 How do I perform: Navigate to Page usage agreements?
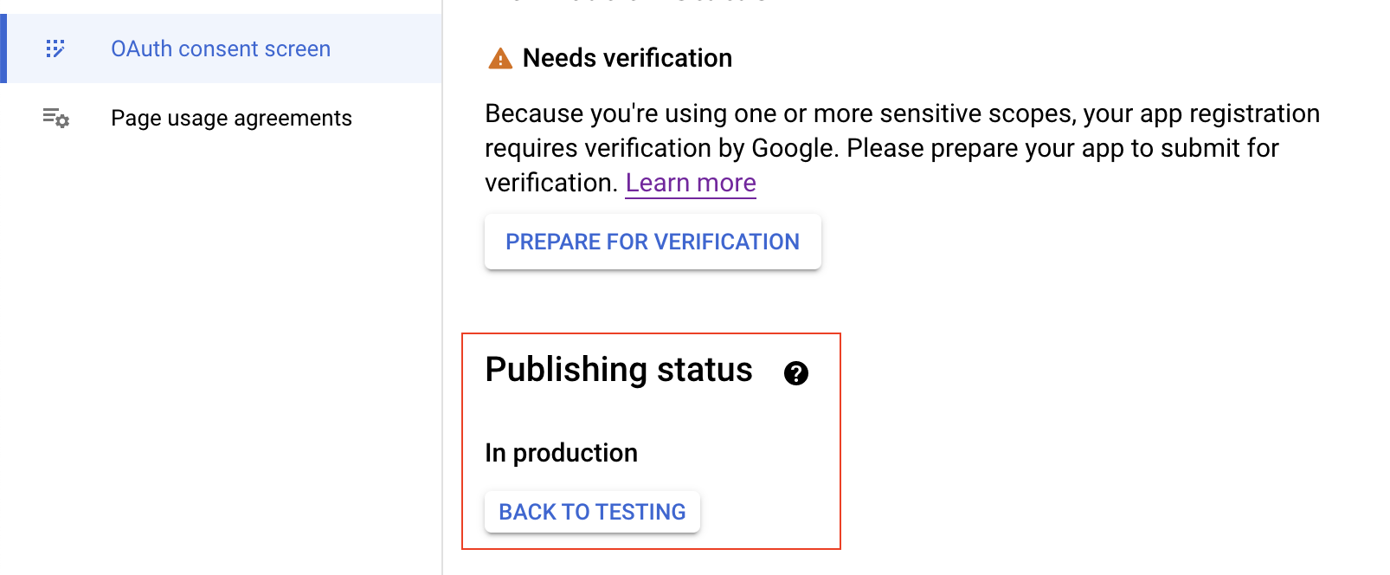pyautogui.click(x=231, y=118)
